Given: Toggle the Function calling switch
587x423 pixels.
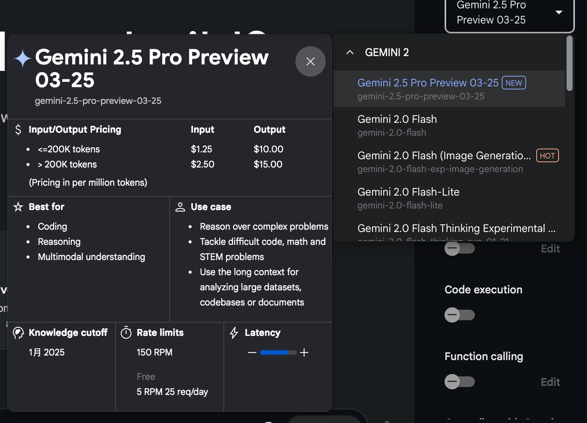Looking at the screenshot, I should [x=460, y=382].
